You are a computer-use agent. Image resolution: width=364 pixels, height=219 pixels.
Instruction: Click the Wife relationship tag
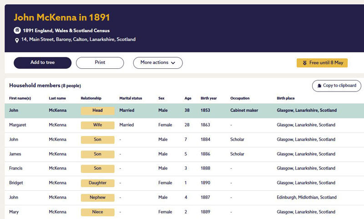pyautogui.click(x=97, y=125)
